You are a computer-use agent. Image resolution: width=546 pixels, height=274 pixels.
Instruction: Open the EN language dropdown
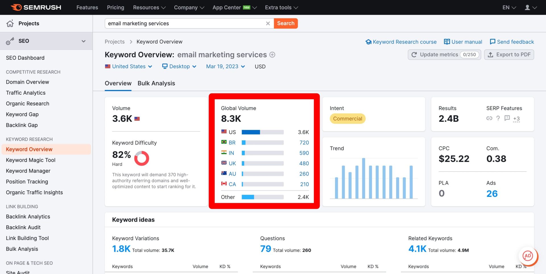(x=509, y=7)
